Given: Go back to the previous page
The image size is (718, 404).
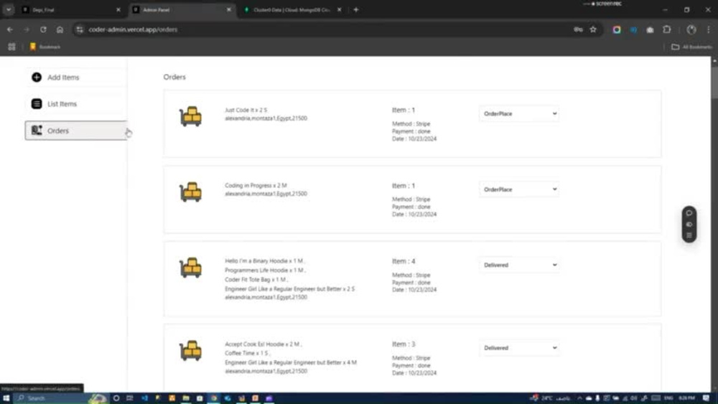Looking at the screenshot, I should pyautogui.click(x=10, y=29).
